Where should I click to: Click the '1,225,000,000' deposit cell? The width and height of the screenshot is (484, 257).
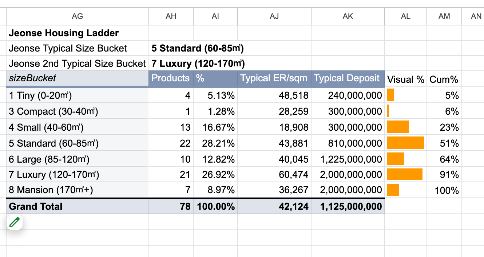348,159
